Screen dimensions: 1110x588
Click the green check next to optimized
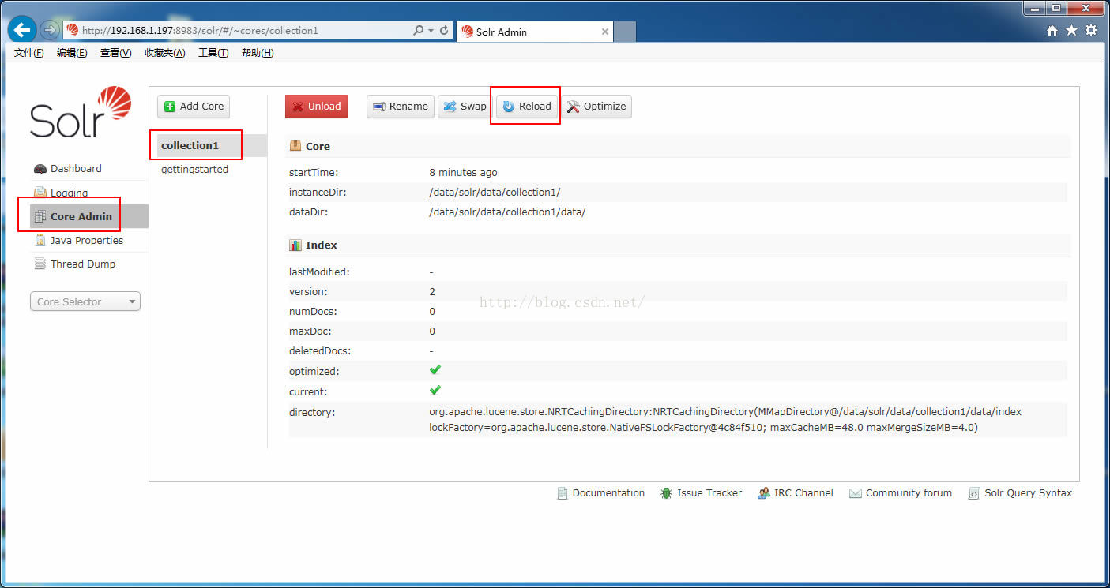coord(435,369)
